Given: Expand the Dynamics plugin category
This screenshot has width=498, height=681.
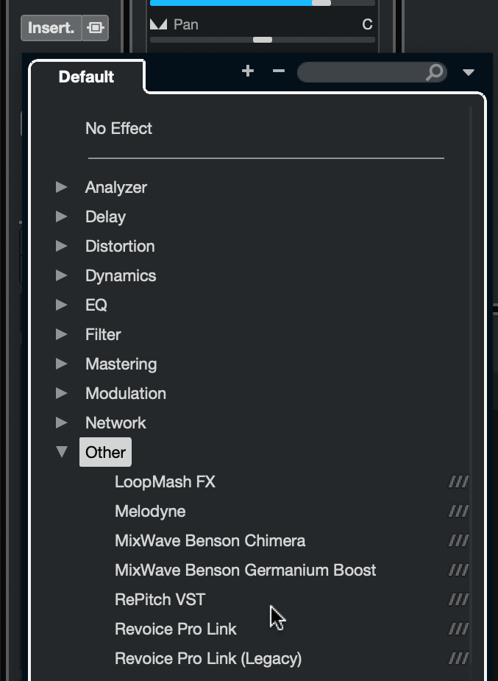Looking at the screenshot, I should (62, 275).
